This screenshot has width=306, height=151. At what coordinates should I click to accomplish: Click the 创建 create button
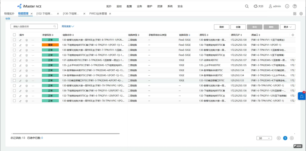tap(238, 27)
